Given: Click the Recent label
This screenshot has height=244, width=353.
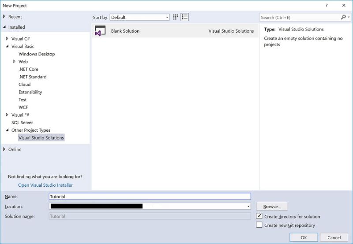Looking at the screenshot, I should pyautogui.click(x=15, y=17).
